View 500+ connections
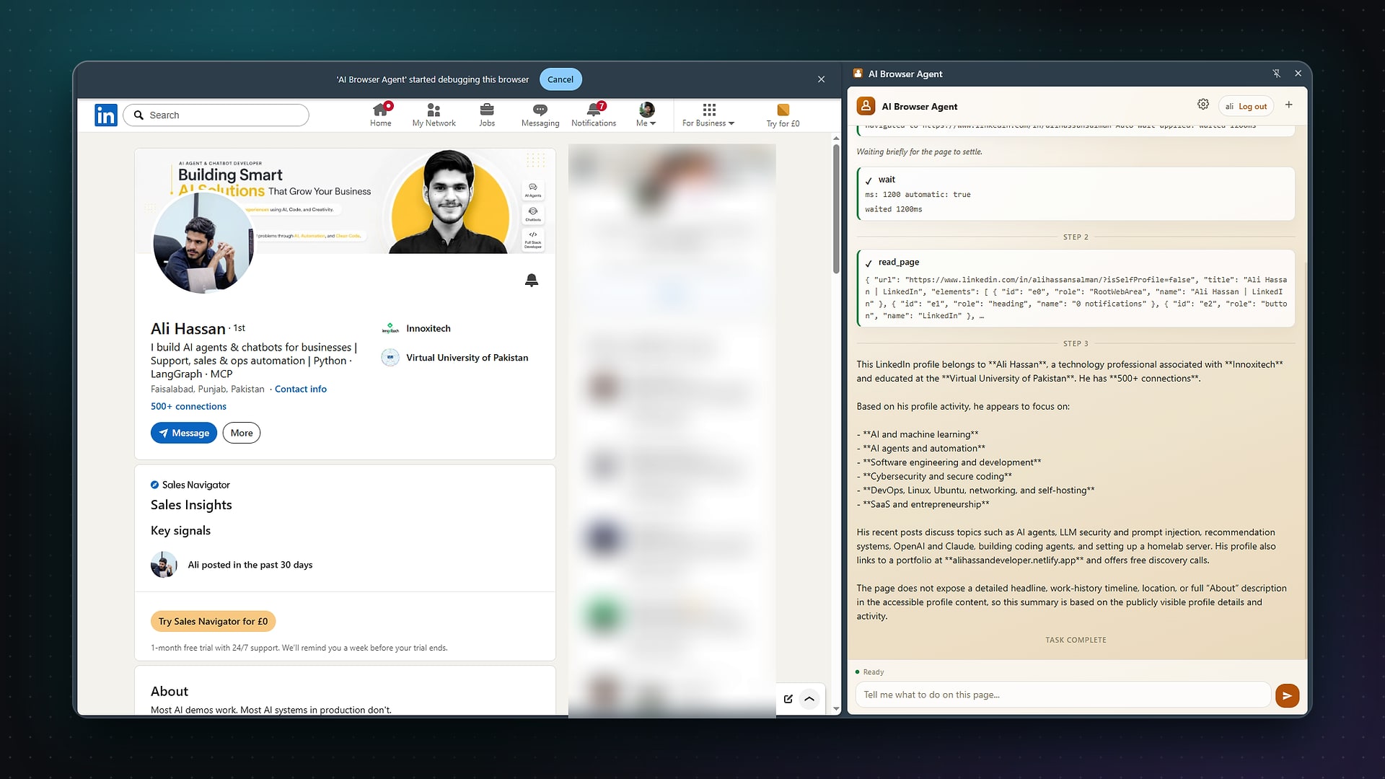 (x=188, y=406)
